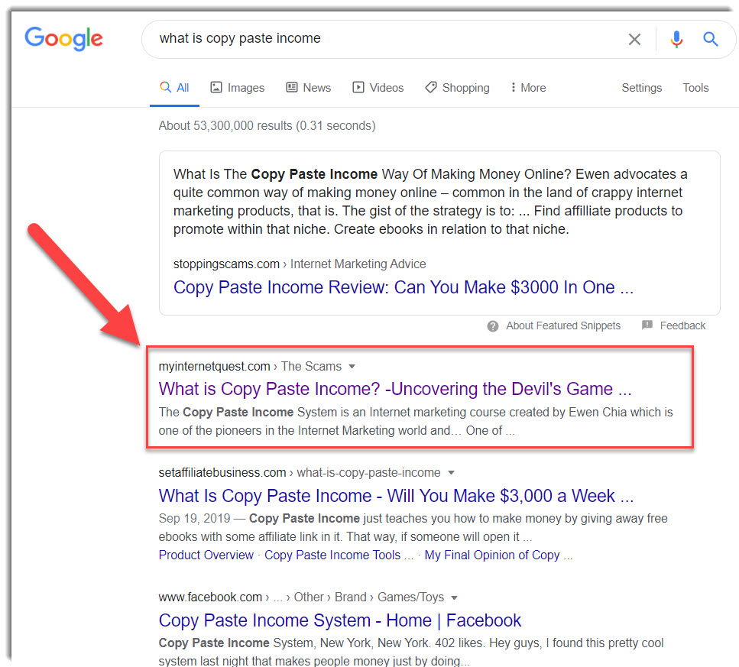Expand dropdown arrow next to setaffiliatebusiness.com
The width and height of the screenshot is (739, 667).
coord(451,472)
